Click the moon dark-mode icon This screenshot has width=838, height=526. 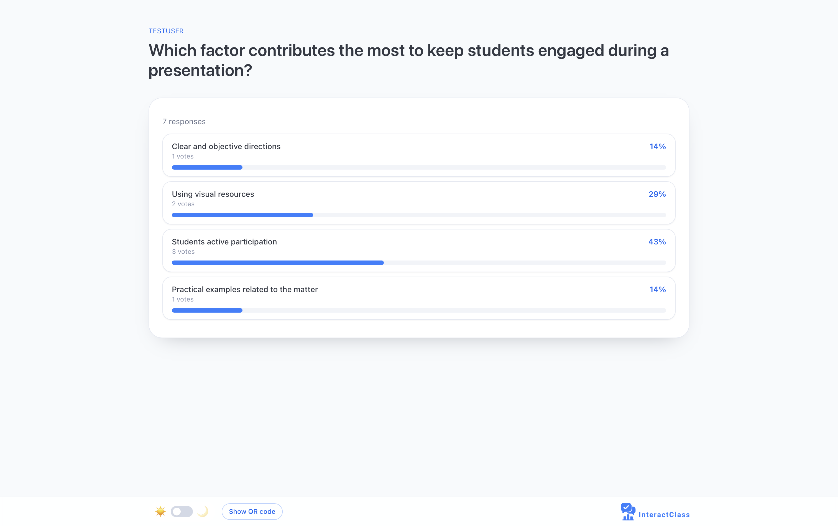[x=203, y=511]
